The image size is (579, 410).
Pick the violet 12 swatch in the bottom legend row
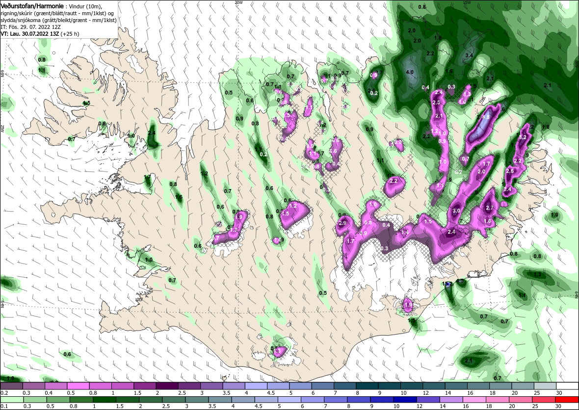[x=428, y=400]
